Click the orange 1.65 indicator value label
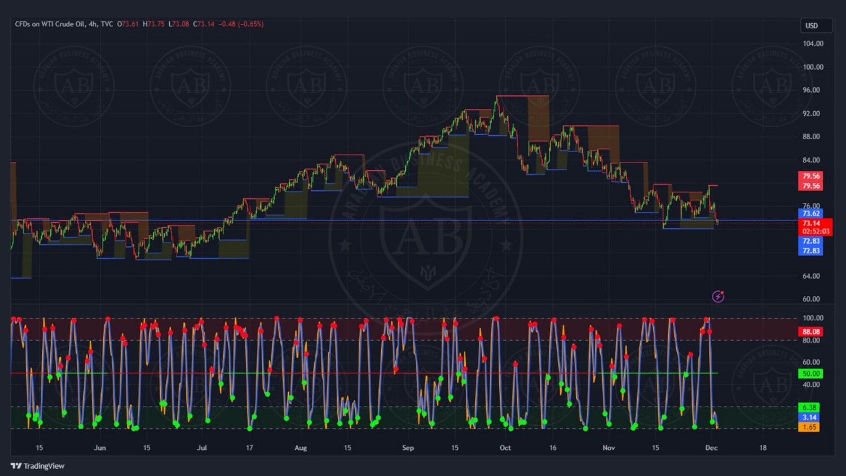This screenshot has height=476, width=846. click(x=809, y=427)
